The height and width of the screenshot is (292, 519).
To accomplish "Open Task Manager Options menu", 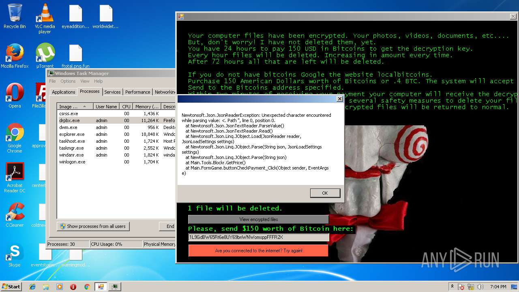I will 68,81.
